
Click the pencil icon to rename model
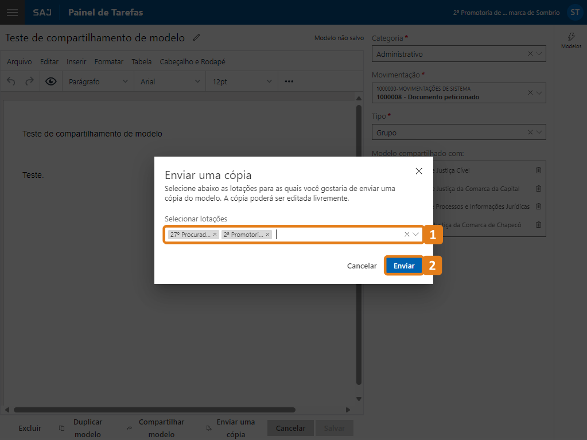197,38
